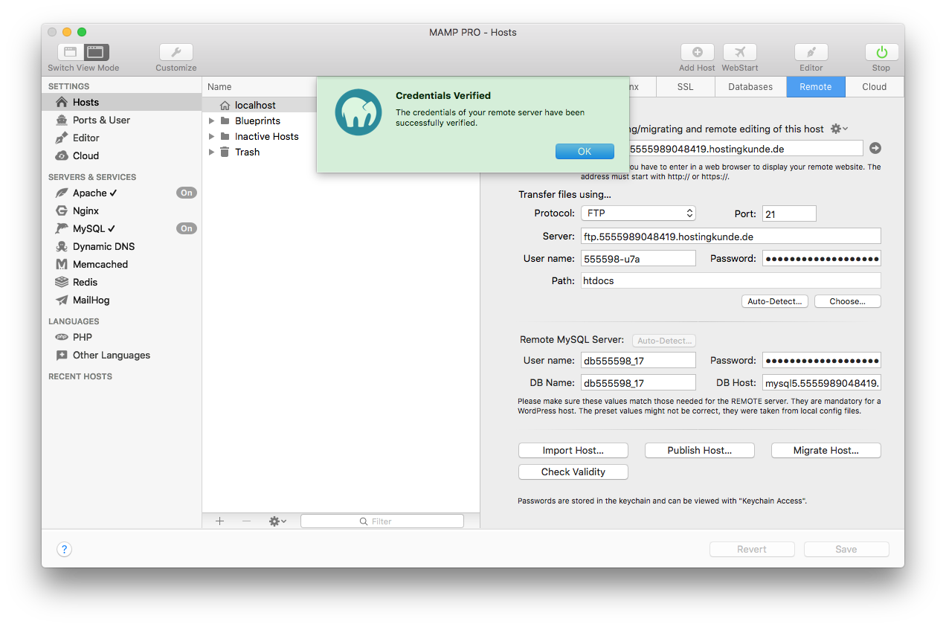Screen dimensions: 946x627
Task: Click the WebStart toolbar icon
Action: 739,52
